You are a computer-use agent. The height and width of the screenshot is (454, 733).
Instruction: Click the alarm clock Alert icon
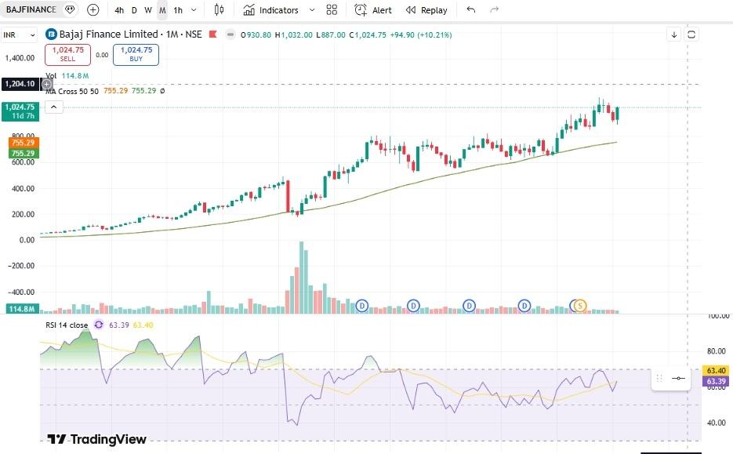(x=361, y=10)
